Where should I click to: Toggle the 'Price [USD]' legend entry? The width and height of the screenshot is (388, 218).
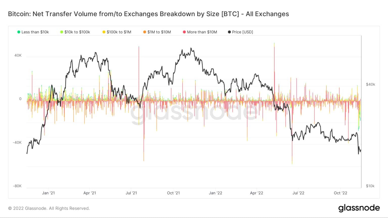240,32
